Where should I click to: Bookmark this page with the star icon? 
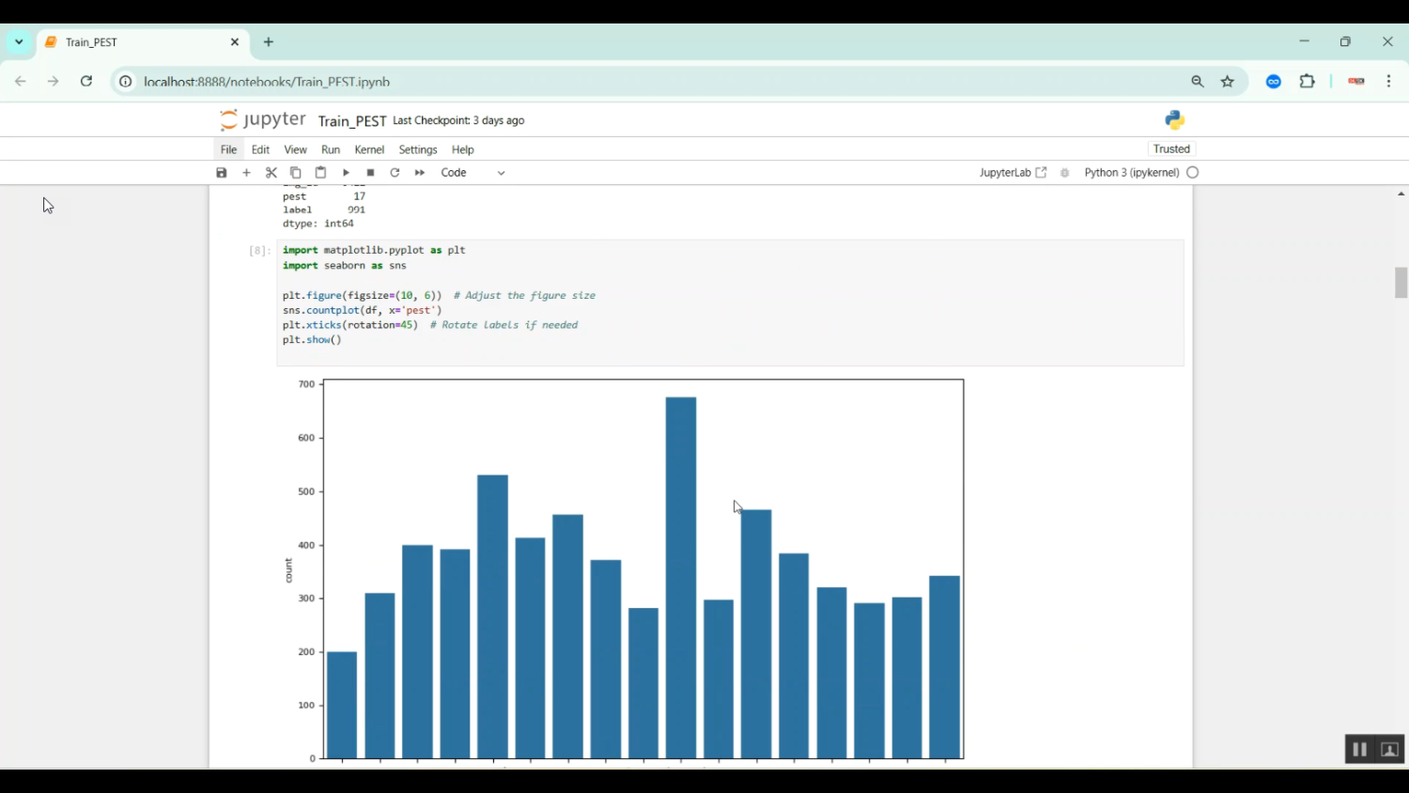point(1228,82)
